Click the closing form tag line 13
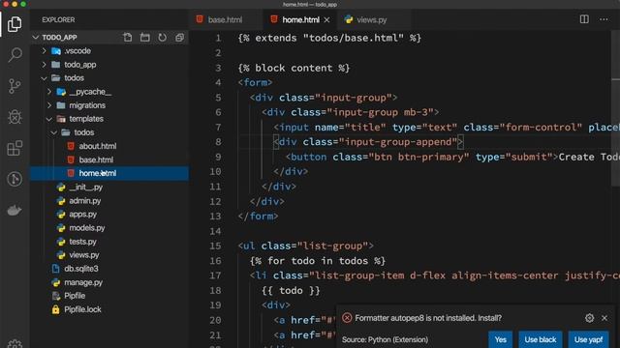 coord(259,217)
